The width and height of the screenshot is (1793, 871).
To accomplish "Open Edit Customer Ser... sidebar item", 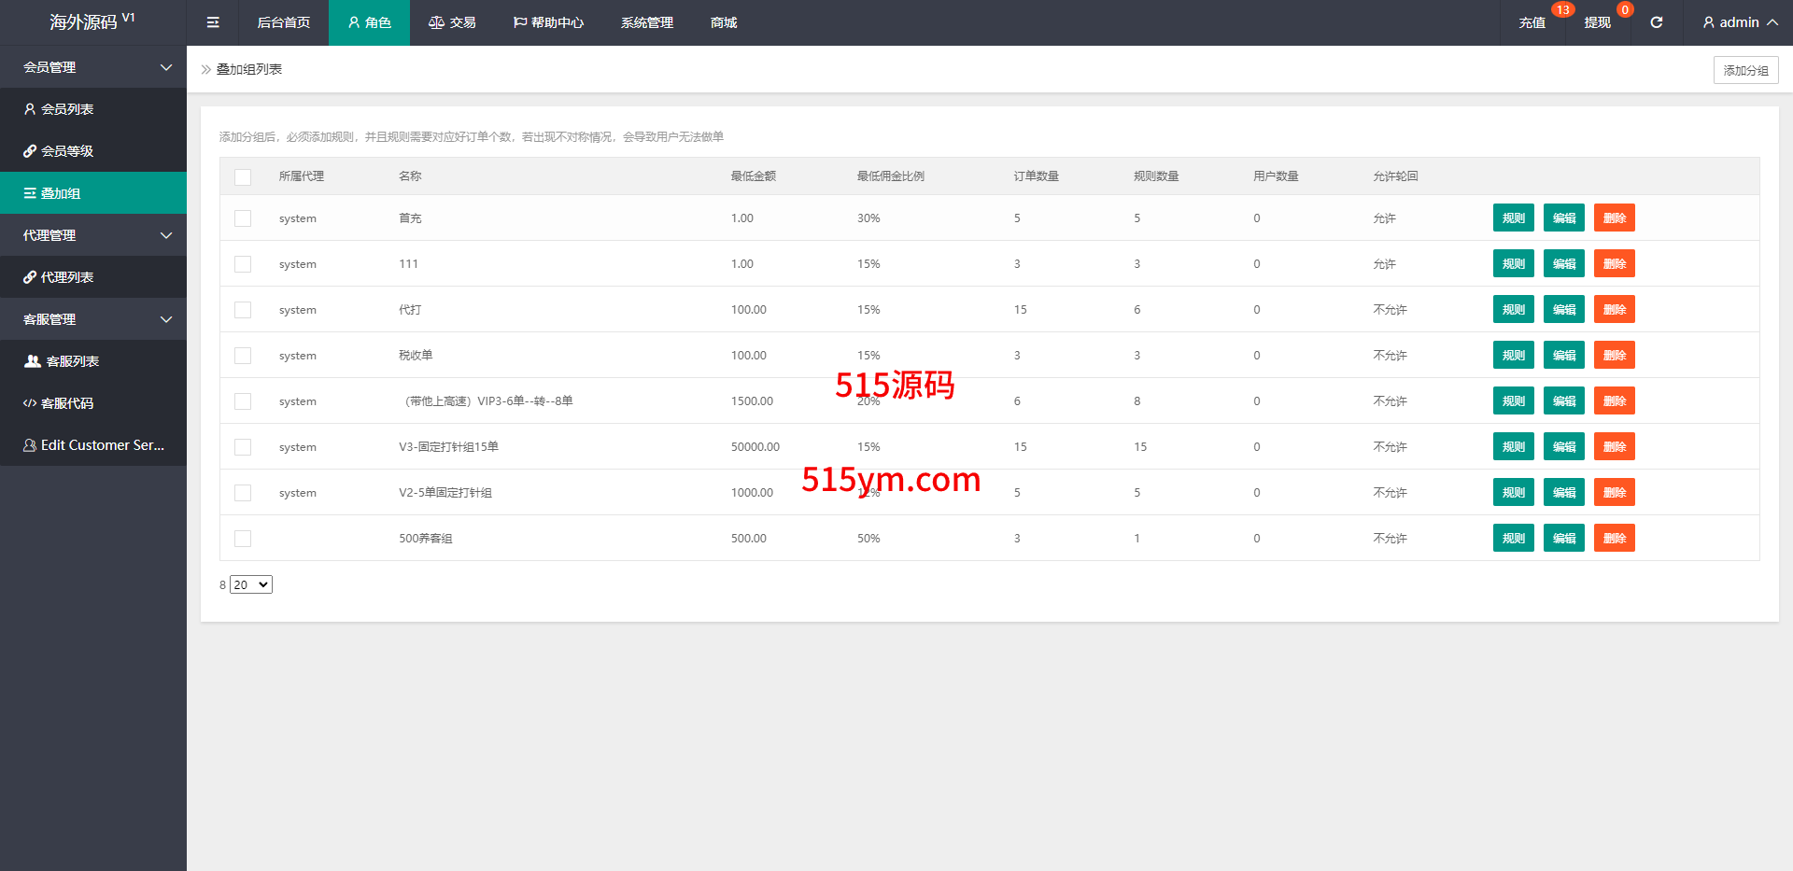I will coord(93,445).
